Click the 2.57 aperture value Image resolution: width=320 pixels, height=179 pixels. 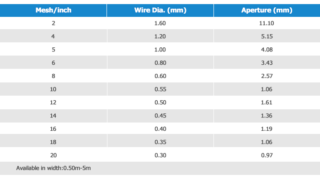pyautogui.click(x=267, y=76)
